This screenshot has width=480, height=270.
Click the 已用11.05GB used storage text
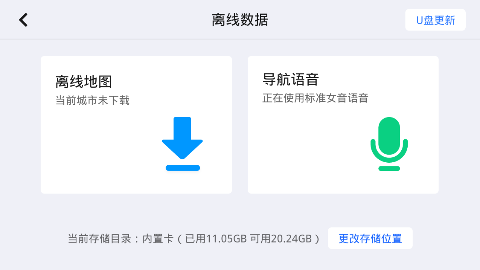[x=216, y=239]
